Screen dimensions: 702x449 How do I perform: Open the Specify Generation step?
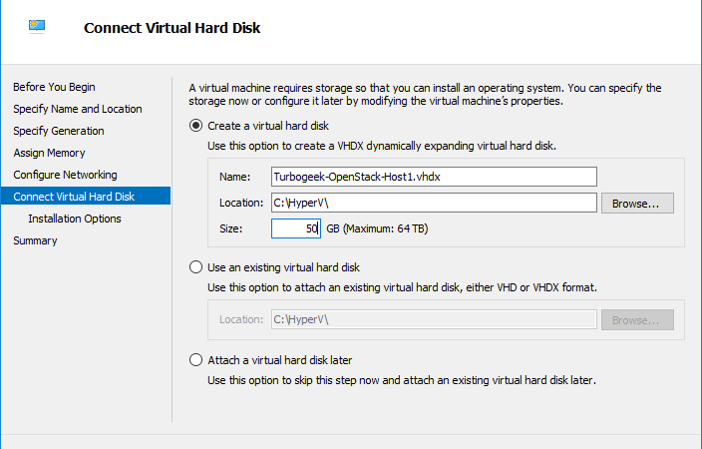(x=59, y=131)
